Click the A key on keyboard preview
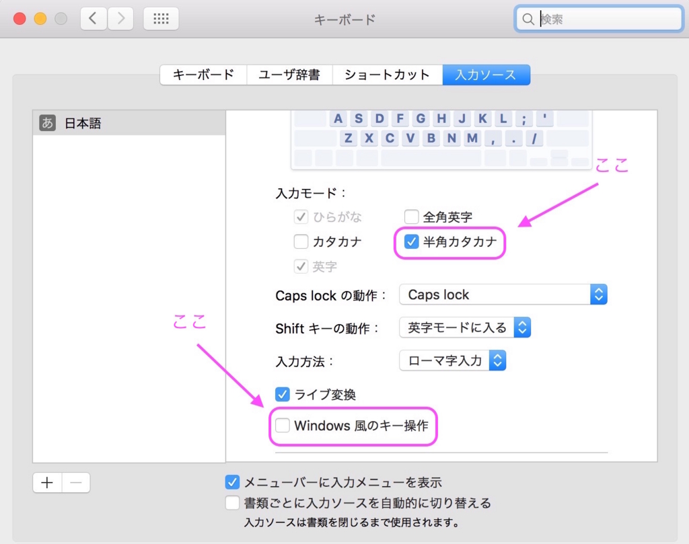Viewport: 689px width, 544px height. 338,118
